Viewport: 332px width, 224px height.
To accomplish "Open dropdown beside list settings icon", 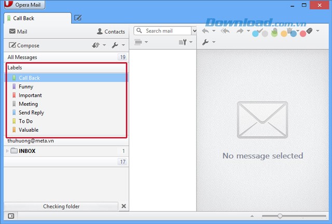I will [191, 42].
